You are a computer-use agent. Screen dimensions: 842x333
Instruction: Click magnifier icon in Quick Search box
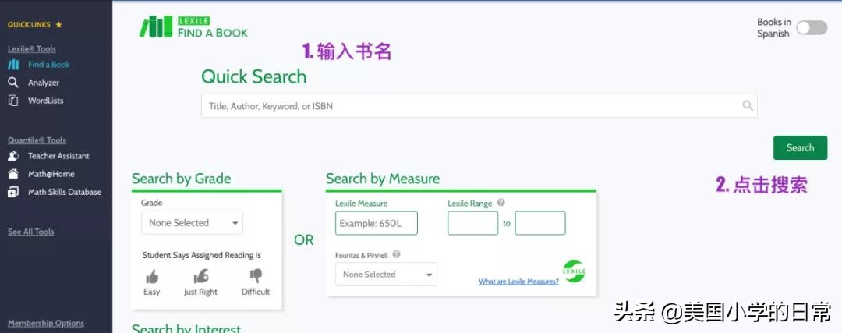point(748,106)
